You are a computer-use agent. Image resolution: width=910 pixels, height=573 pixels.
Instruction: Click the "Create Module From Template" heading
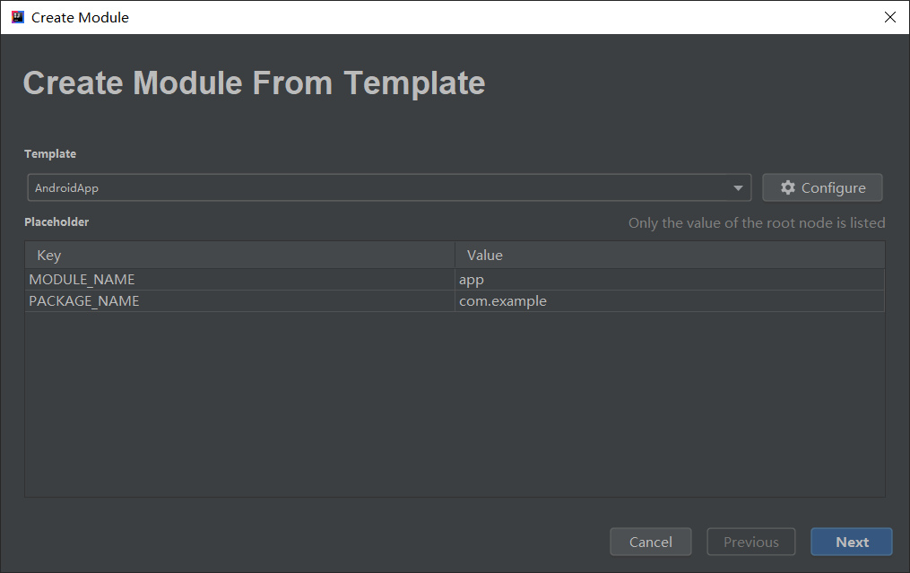coord(254,83)
